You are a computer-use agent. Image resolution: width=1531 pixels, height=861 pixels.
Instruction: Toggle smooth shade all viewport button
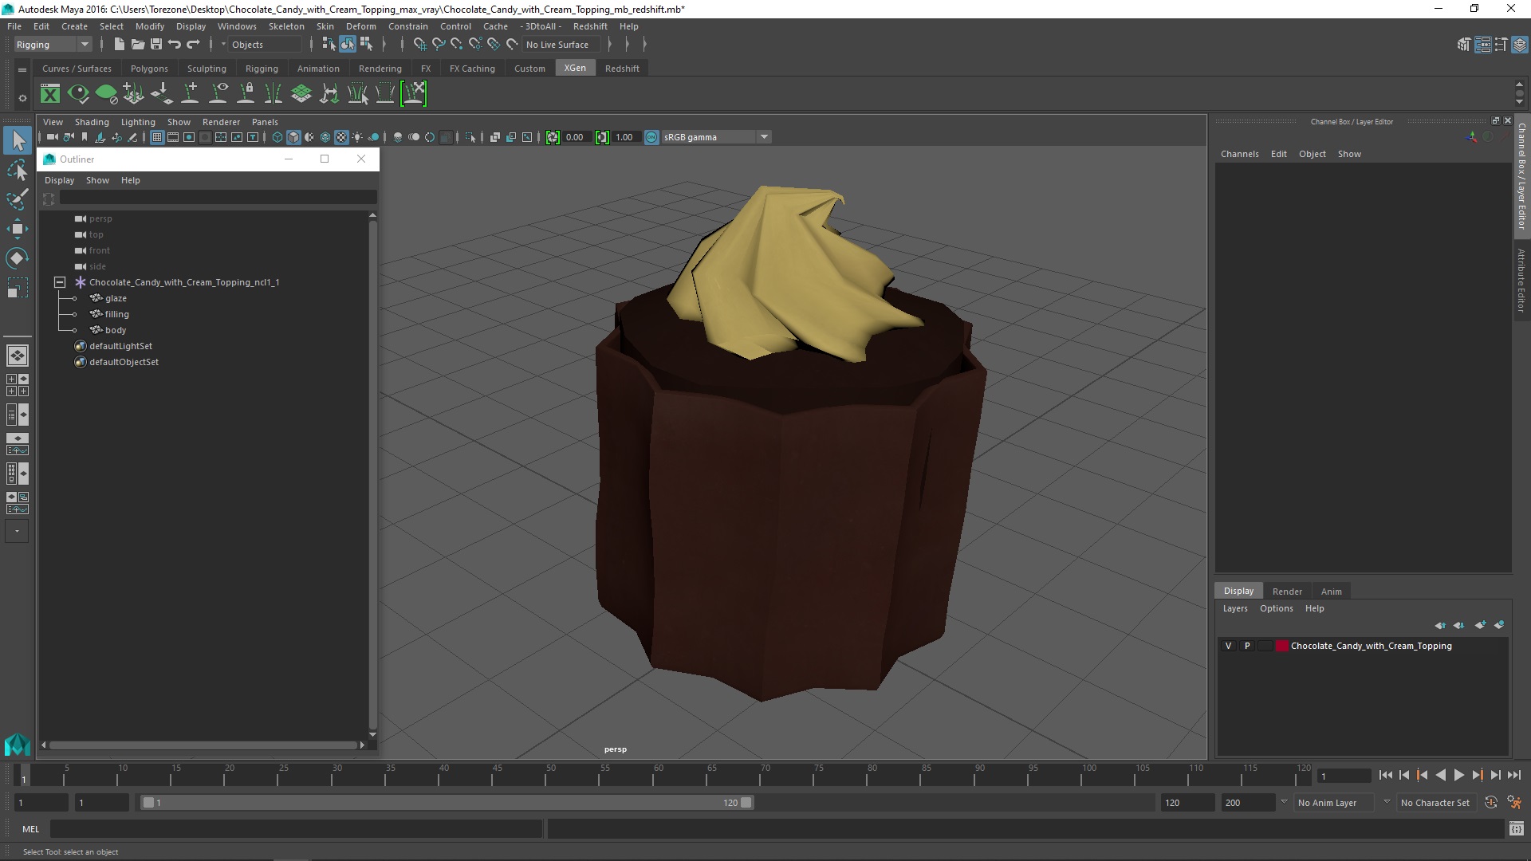[293, 137]
